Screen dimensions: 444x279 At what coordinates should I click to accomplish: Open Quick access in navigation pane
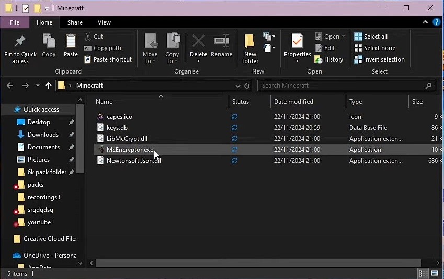41,110
